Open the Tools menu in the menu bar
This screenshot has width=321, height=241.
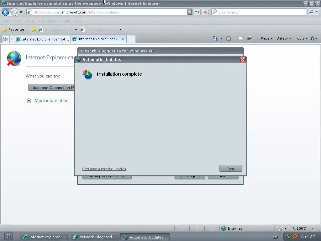[x=65, y=21]
